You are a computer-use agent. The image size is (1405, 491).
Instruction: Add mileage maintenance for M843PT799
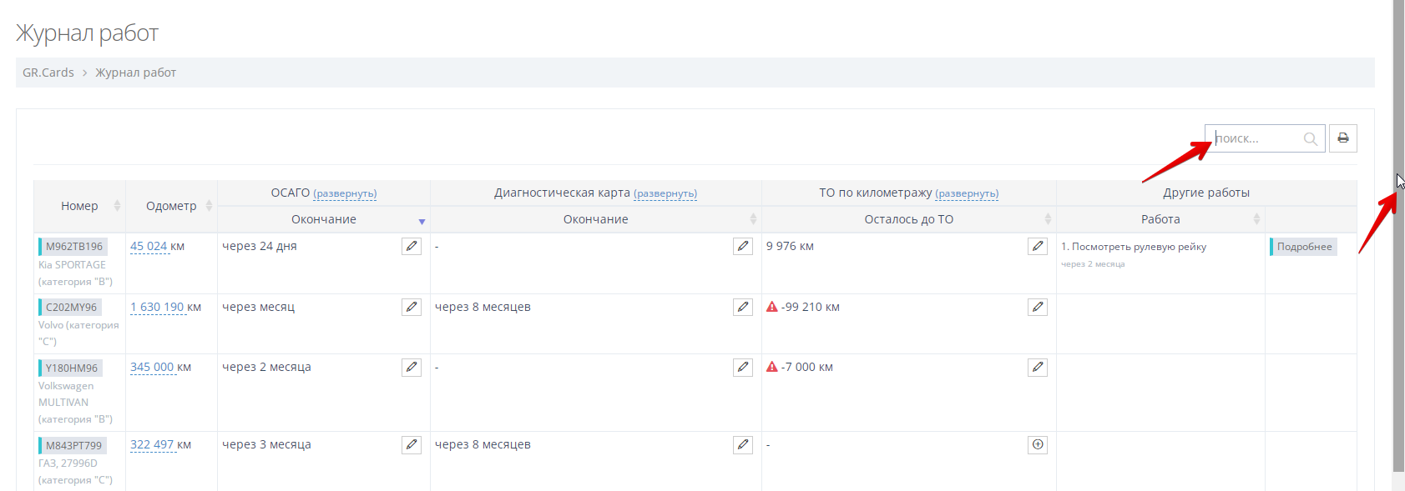[1037, 445]
